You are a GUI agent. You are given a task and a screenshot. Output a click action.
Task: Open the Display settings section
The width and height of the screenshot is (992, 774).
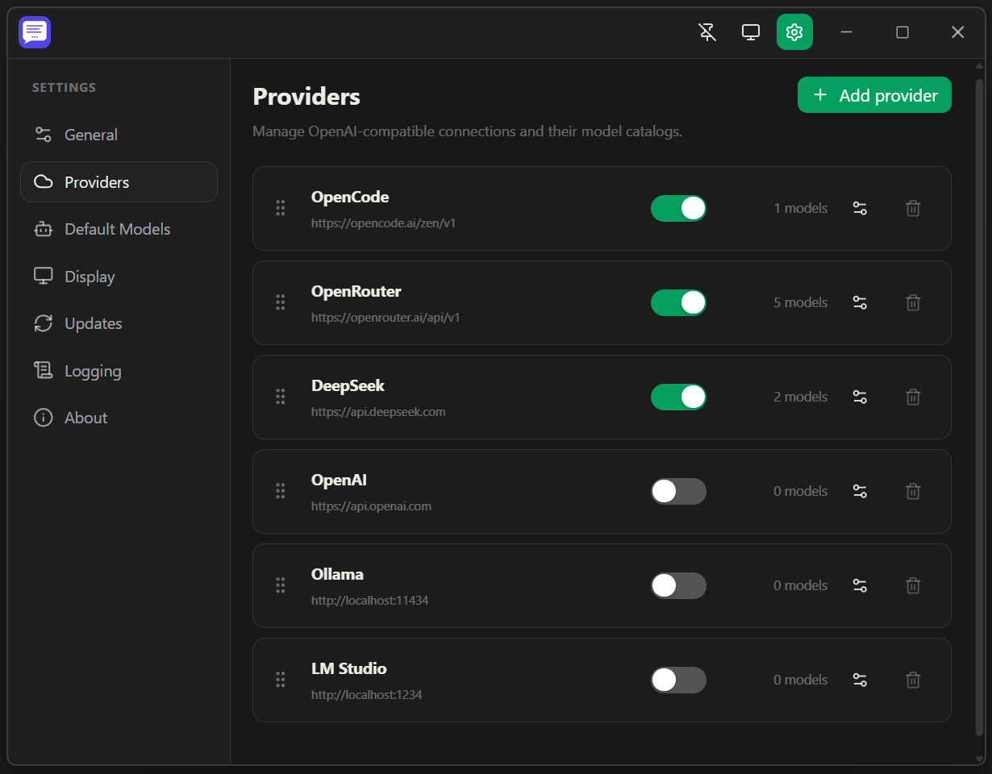point(119,277)
